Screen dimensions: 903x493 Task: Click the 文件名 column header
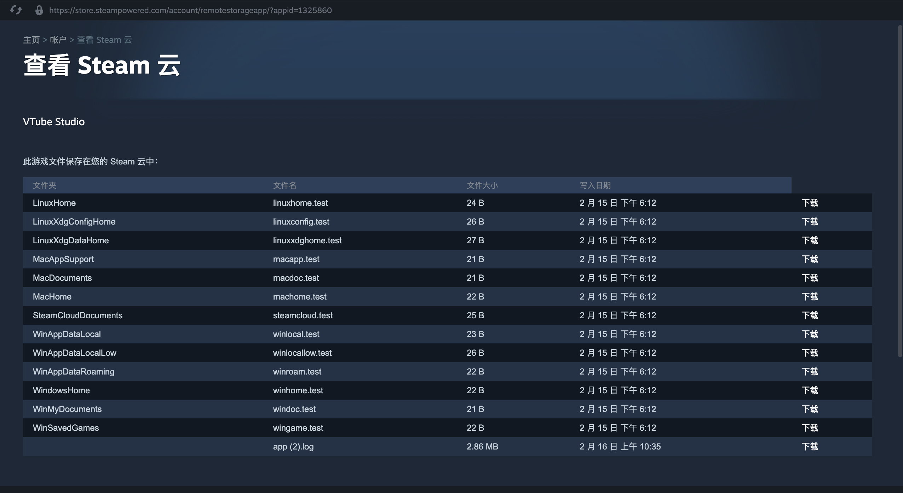coord(285,185)
